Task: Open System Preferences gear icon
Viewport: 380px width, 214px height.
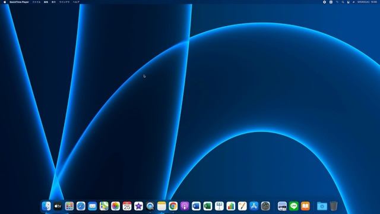Action: click(265, 206)
